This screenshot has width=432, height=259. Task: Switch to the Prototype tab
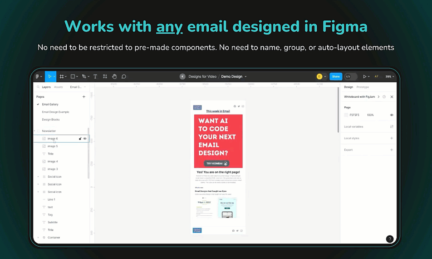(x=363, y=87)
